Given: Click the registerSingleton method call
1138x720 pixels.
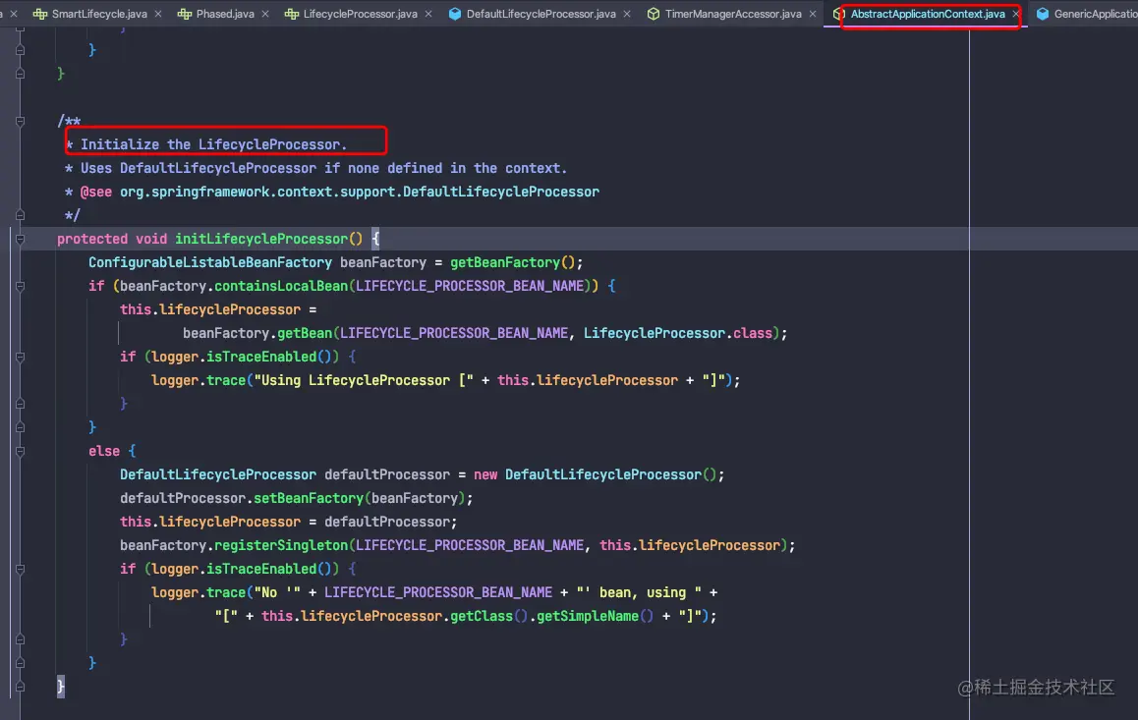Looking at the screenshot, I should click(281, 545).
